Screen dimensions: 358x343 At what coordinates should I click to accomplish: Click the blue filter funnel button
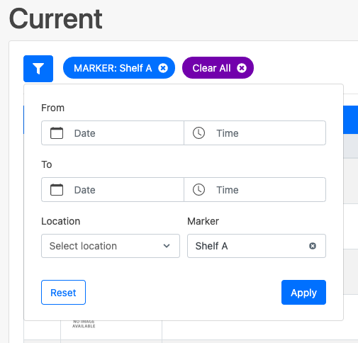click(x=38, y=69)
